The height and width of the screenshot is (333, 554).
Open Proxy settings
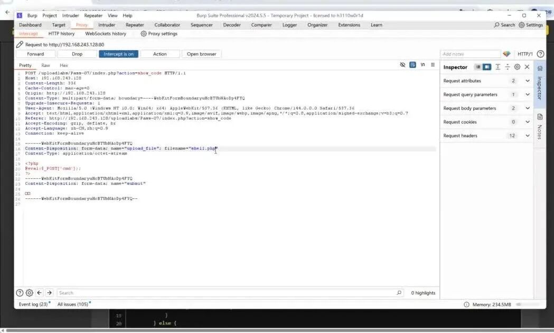tap(159, 34)
